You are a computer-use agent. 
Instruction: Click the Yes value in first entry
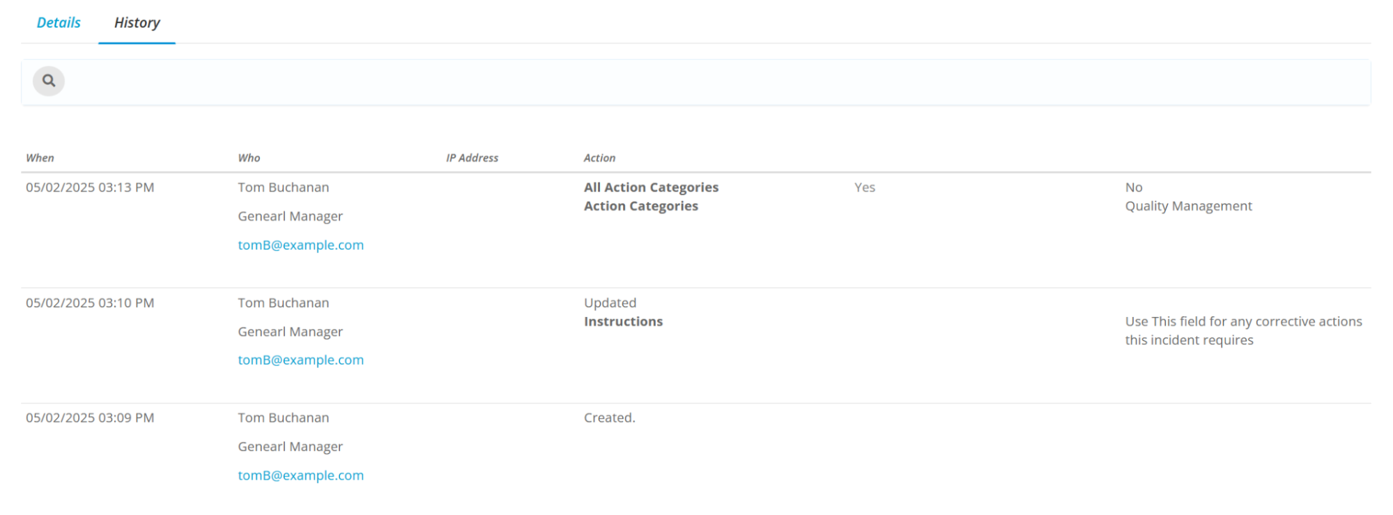864,187
